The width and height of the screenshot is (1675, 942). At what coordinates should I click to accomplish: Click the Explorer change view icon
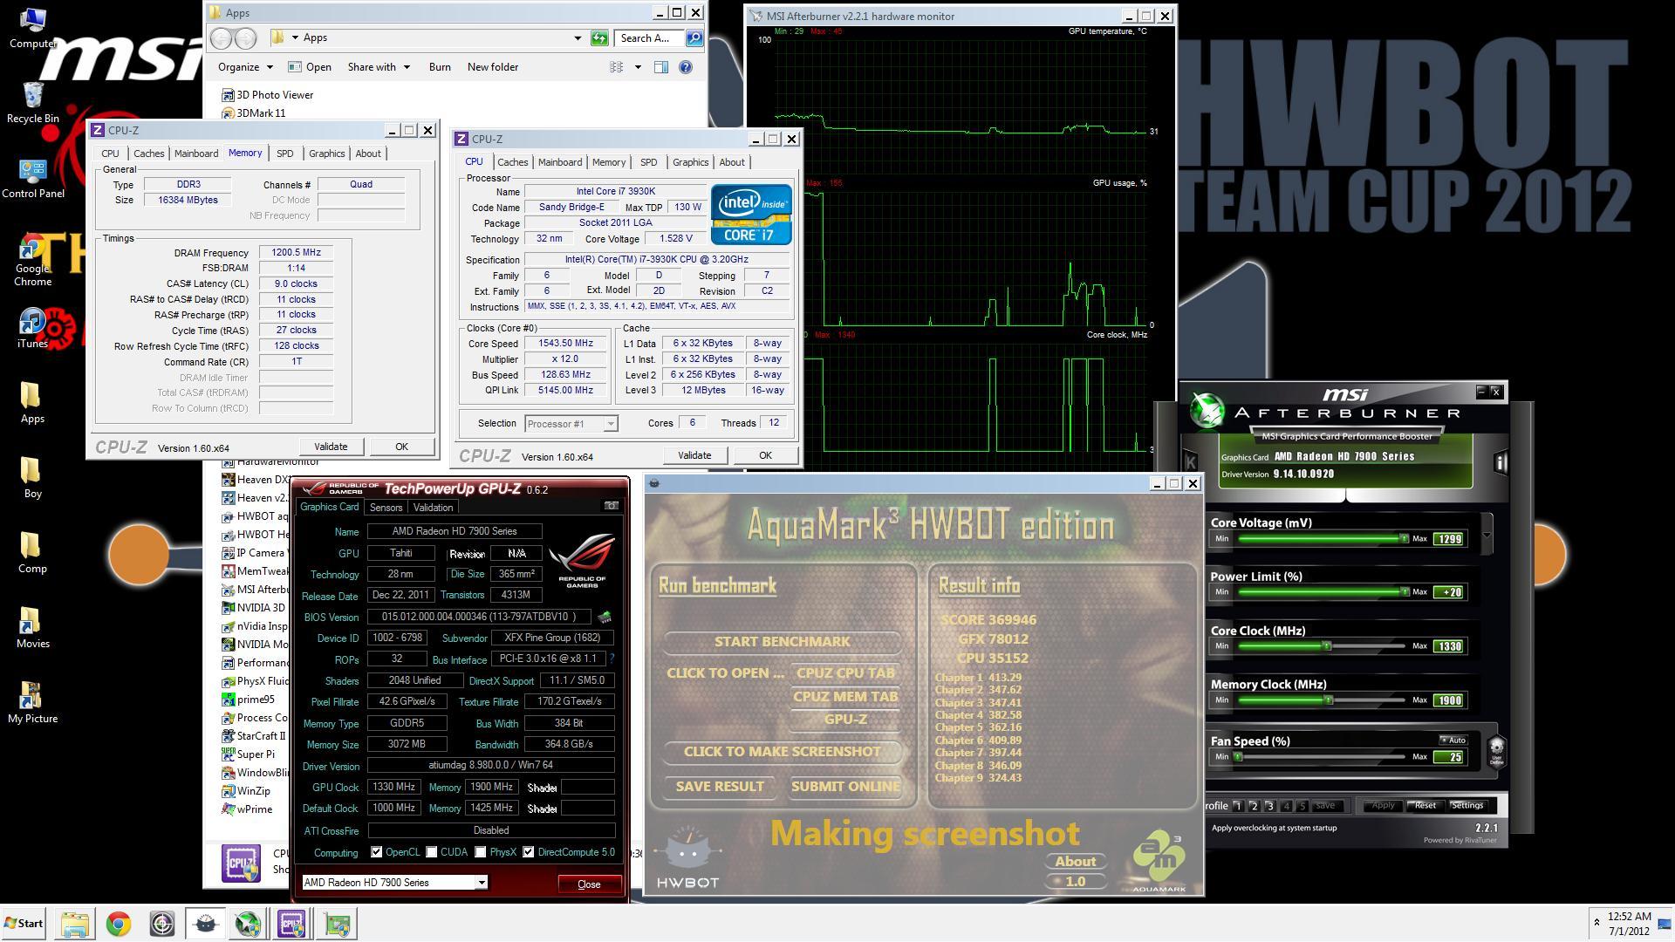pos(617,67)
